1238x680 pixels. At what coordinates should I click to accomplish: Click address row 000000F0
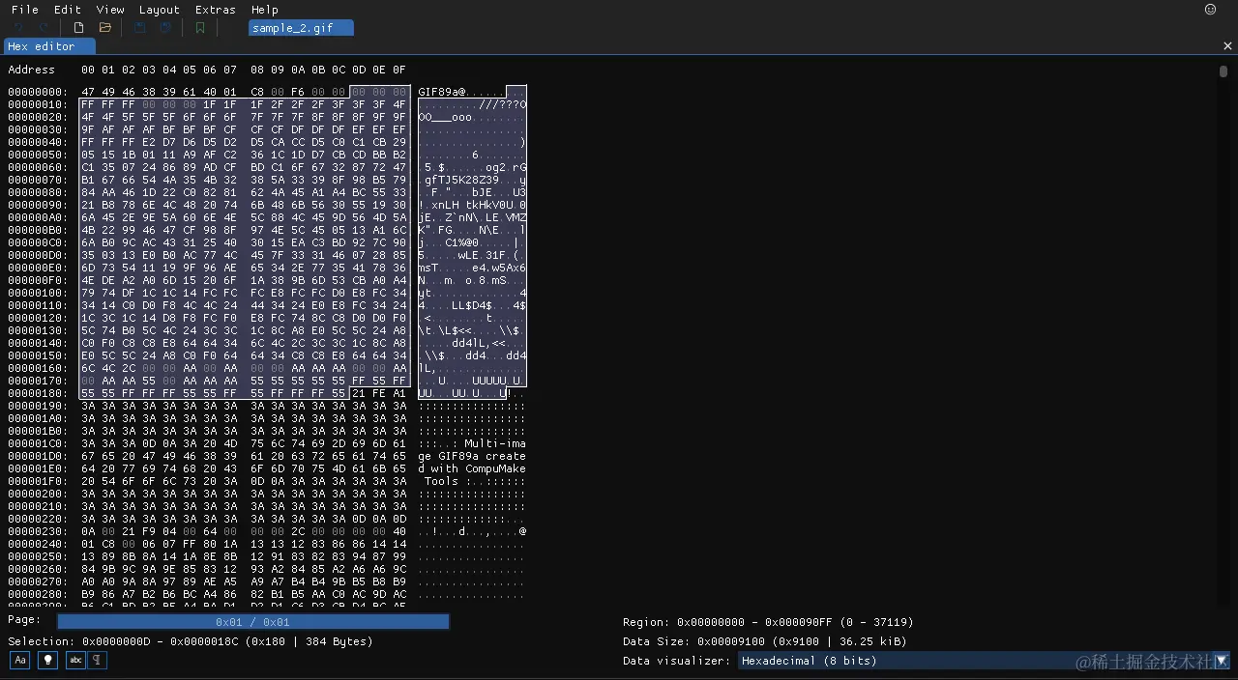pos(39,280)
